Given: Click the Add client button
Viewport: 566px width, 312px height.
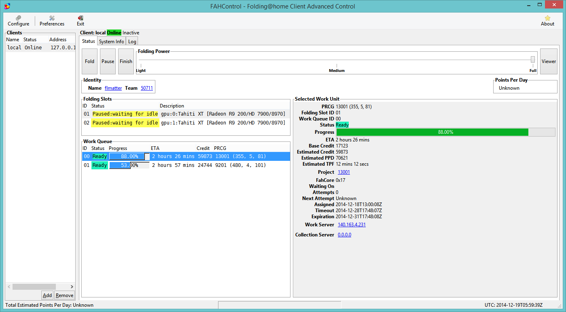Looking at the screenshot, I should (x=47, y=295).
